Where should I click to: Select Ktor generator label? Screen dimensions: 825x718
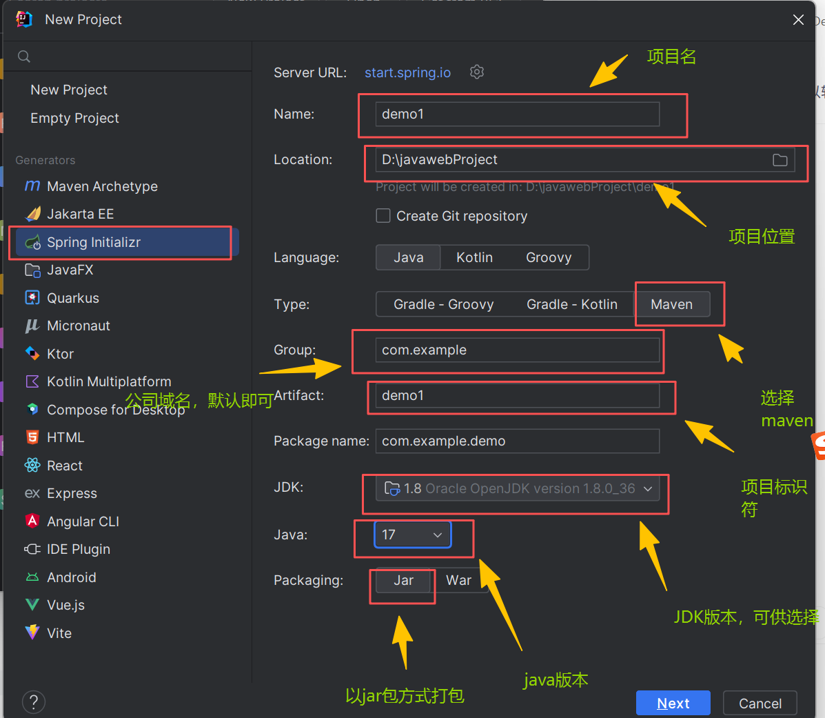pyautogui.click(x=61, y=354)
